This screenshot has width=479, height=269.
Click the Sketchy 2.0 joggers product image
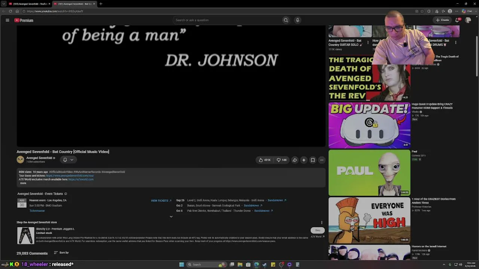pyautogui.click(x=26, y=235)
